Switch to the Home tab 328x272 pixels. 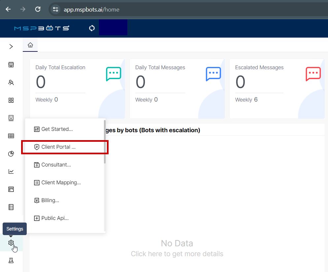pos(30,44)
